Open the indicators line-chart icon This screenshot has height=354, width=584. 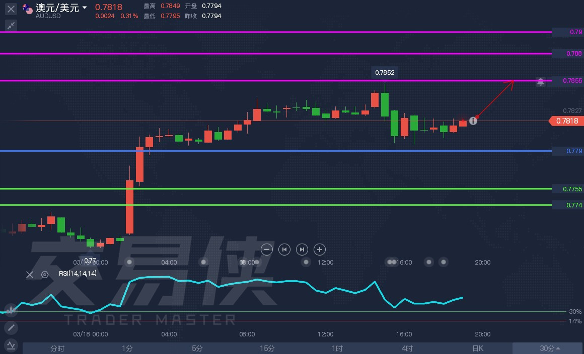11,345
